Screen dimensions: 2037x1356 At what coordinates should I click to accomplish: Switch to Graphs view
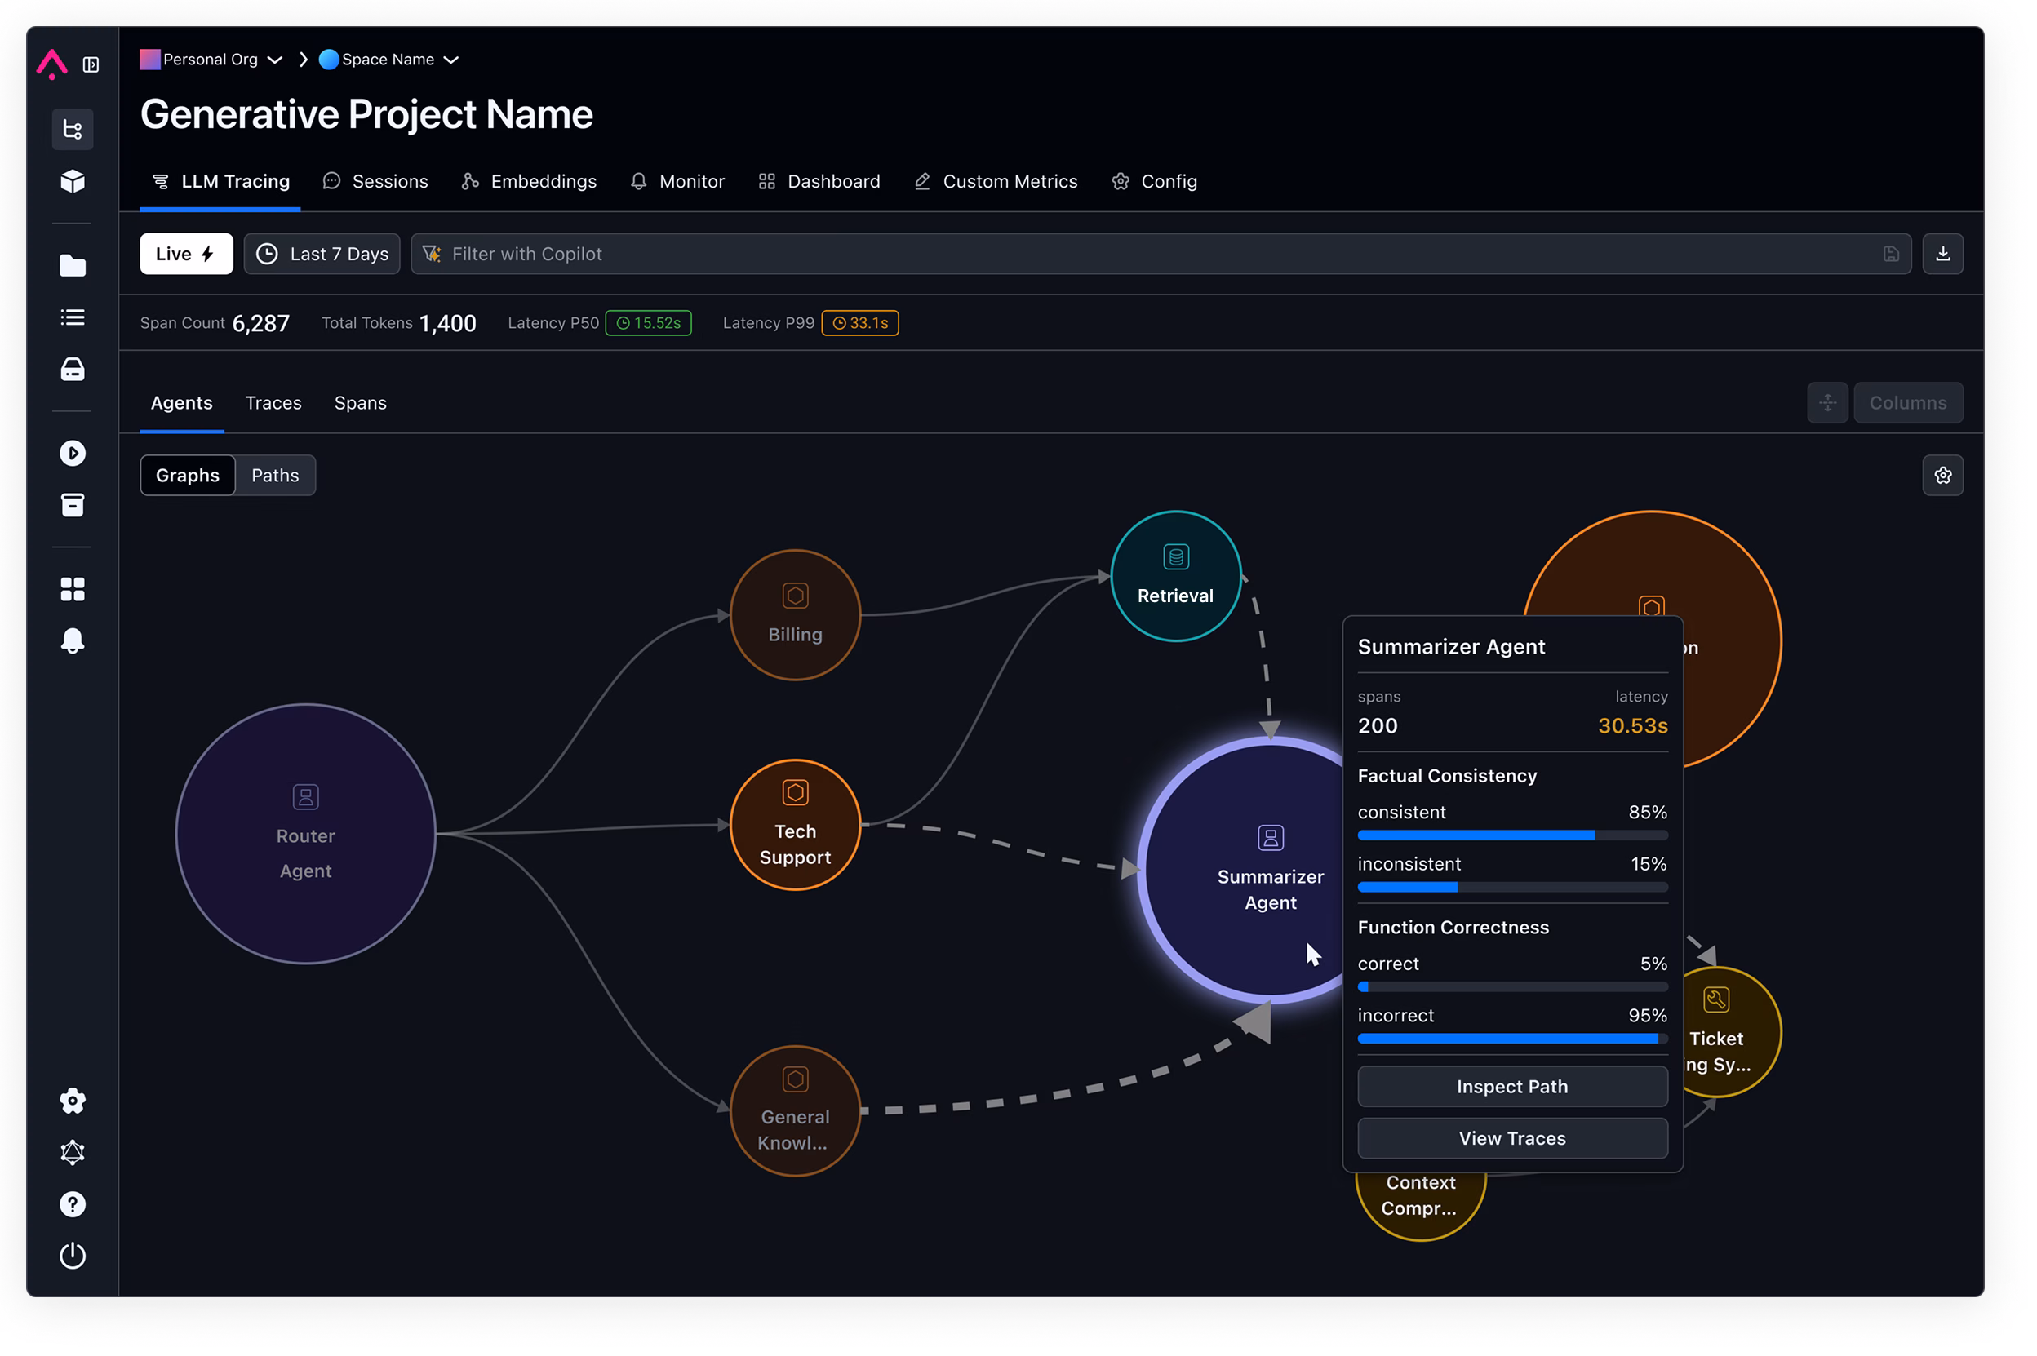188,476
